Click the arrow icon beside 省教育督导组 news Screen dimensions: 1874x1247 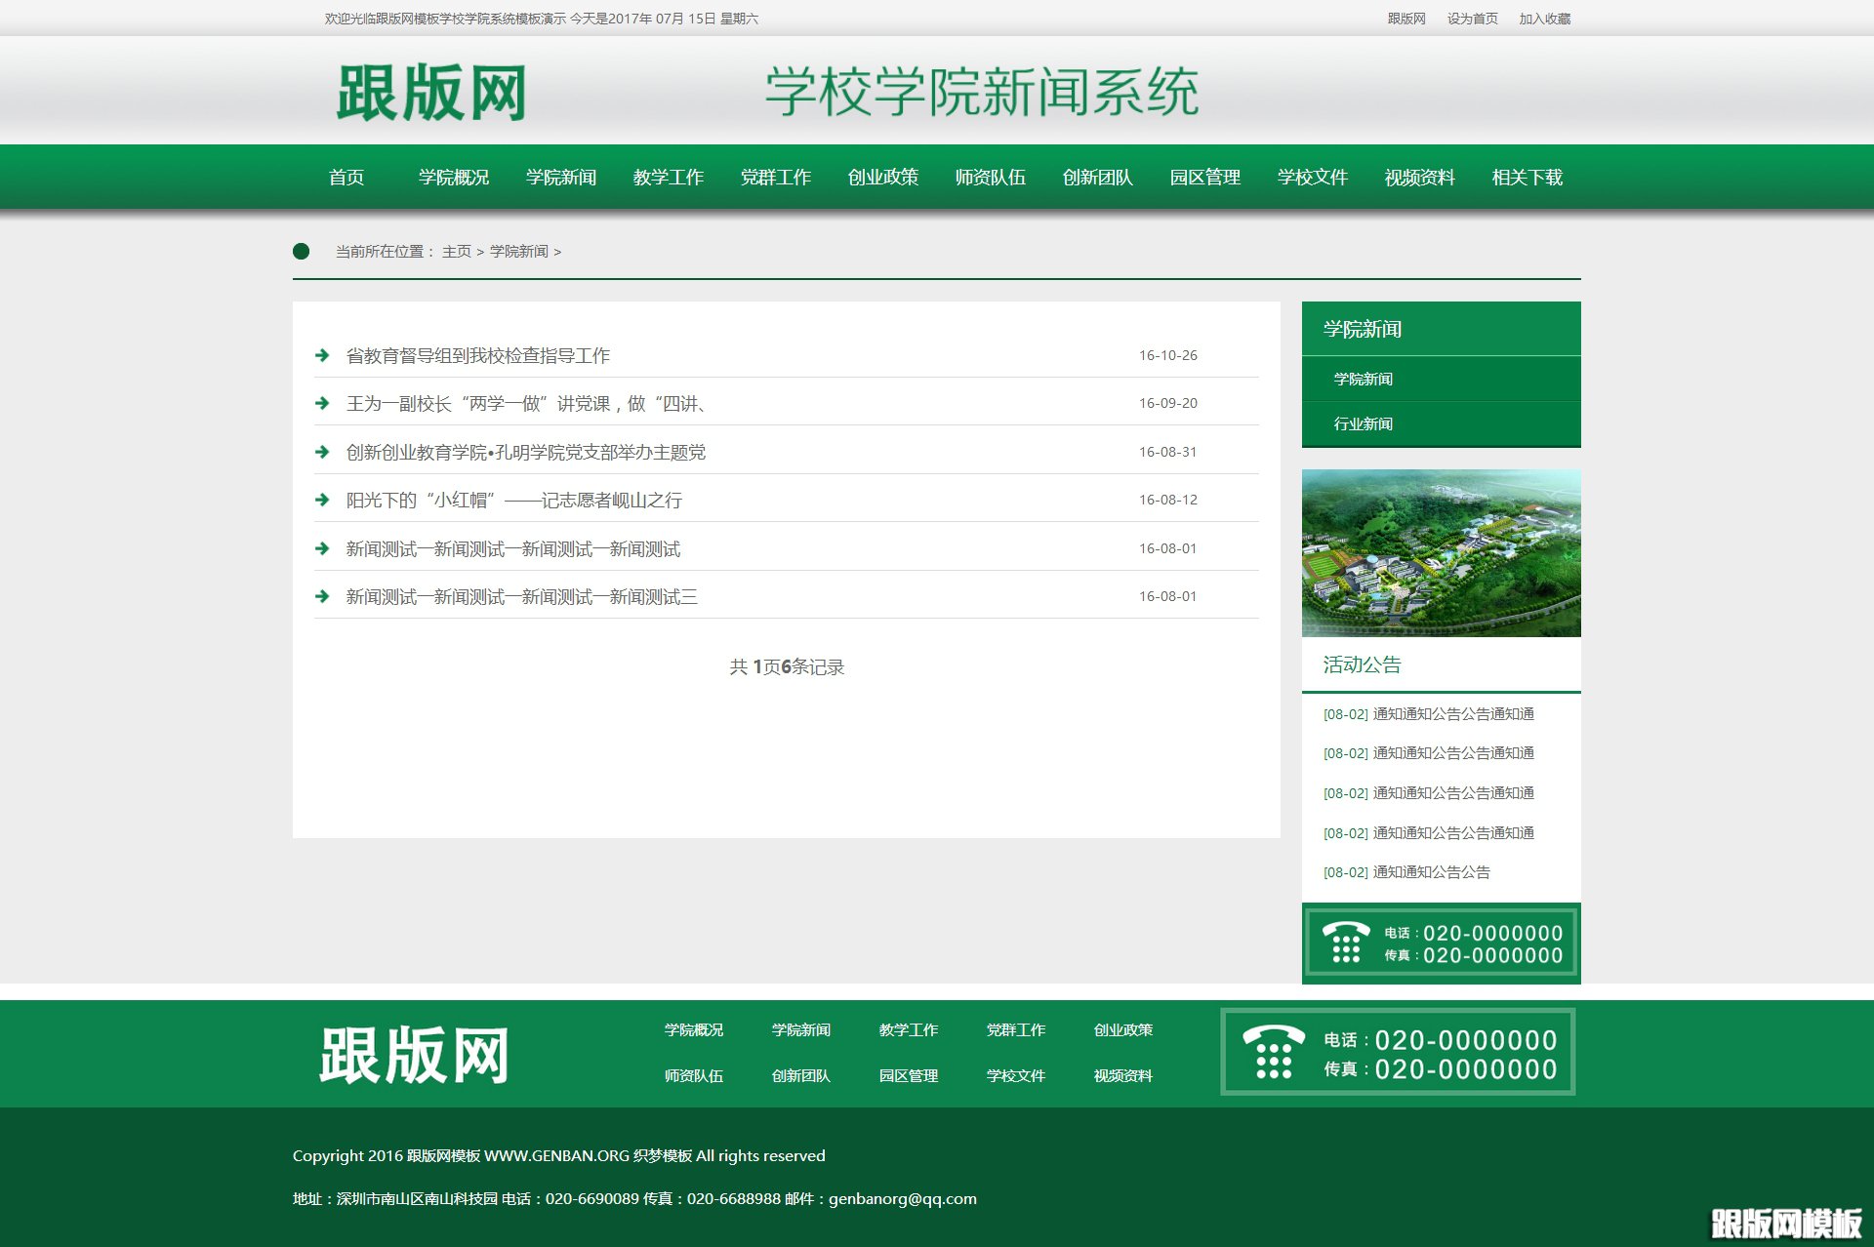click(323, 355)
